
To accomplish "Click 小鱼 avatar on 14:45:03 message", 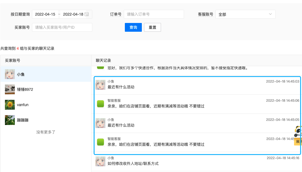I will pyautogui.click(x=100, y=85).
